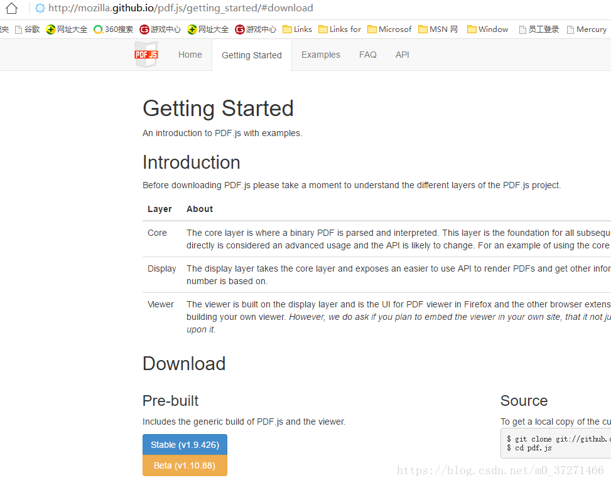Open the second 游戏中心 bookmark

pos(256,29)
